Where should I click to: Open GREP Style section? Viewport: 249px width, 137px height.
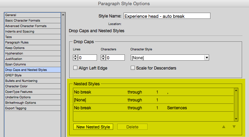pyautogui.click(x=33, y=75)
